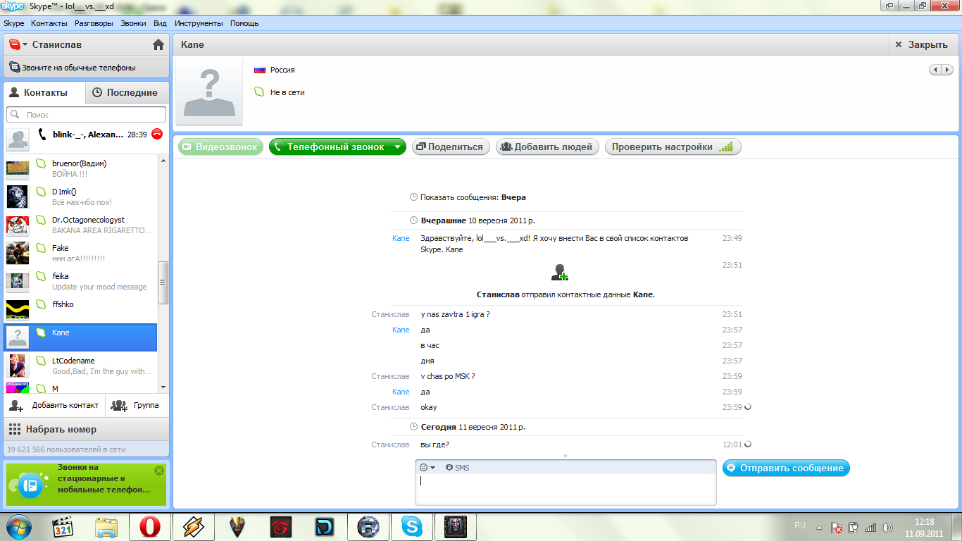Click the RU language indicator in taskbar

[x=800, y=526]
